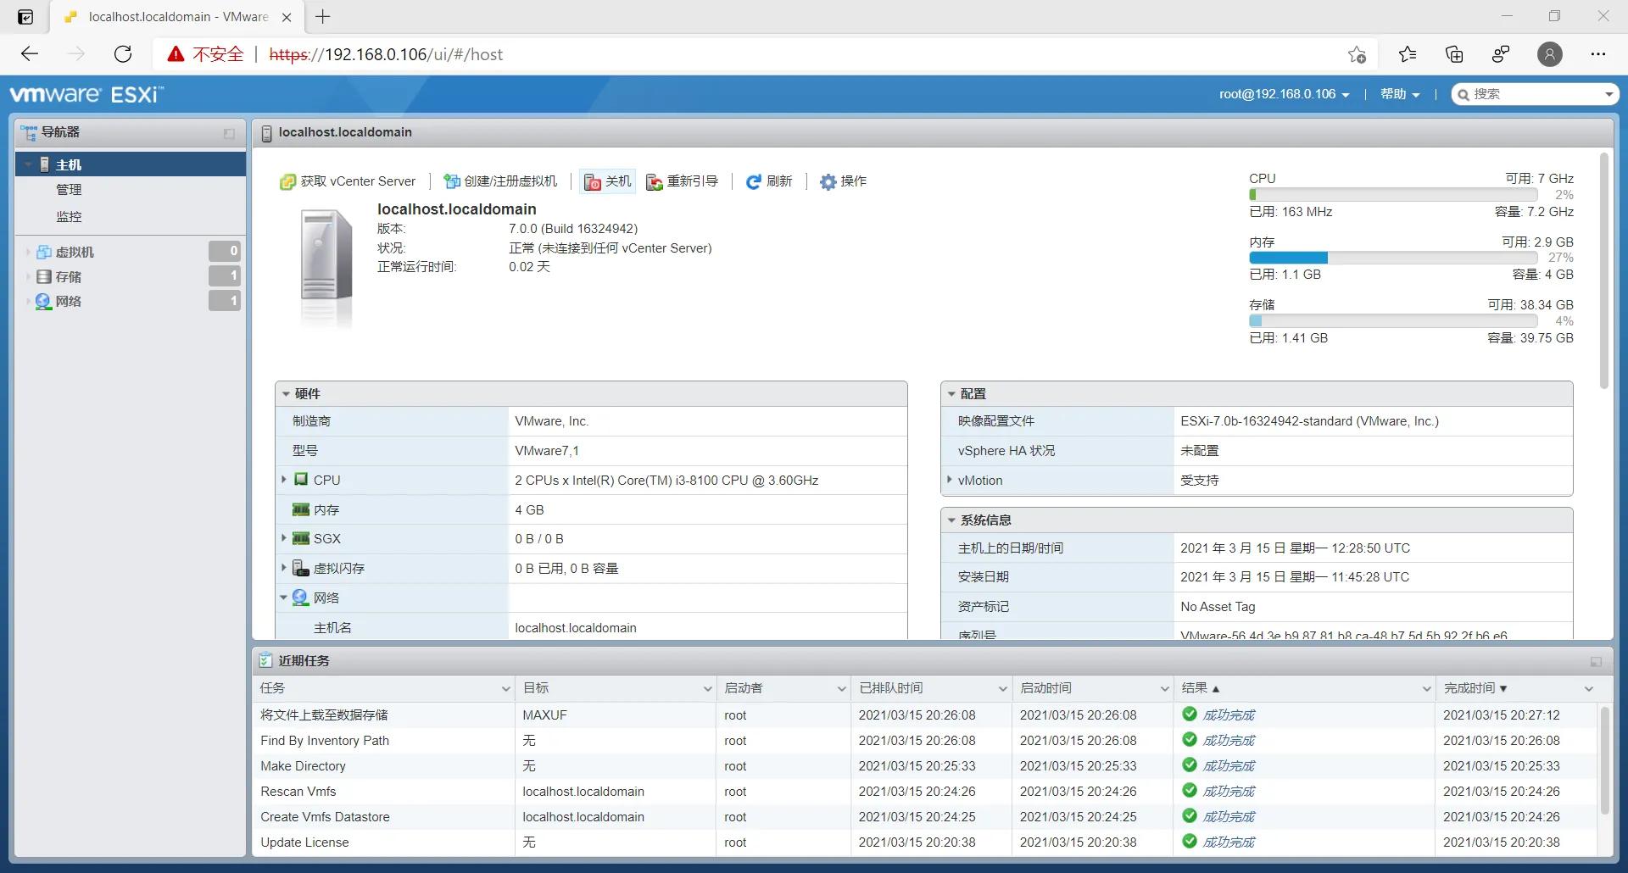Click the recent tasks (近期任务) icon

pyautogui.click(x=265, y=660)
